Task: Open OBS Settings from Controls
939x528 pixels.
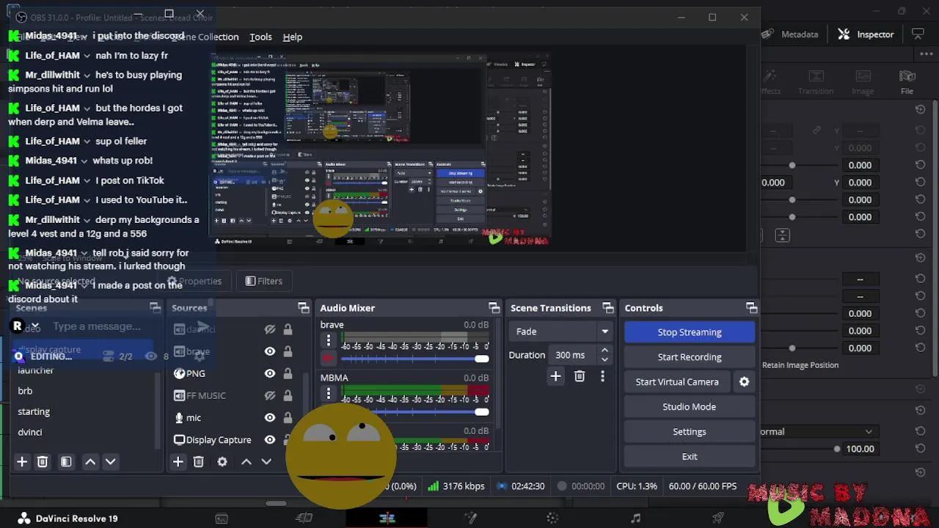Action: (x=690, y=432)
